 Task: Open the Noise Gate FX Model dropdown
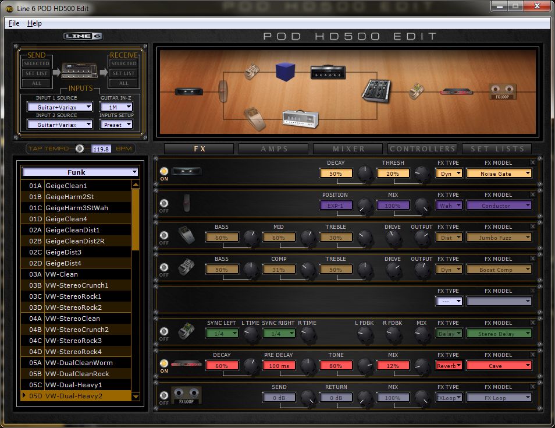click(499, 174)
